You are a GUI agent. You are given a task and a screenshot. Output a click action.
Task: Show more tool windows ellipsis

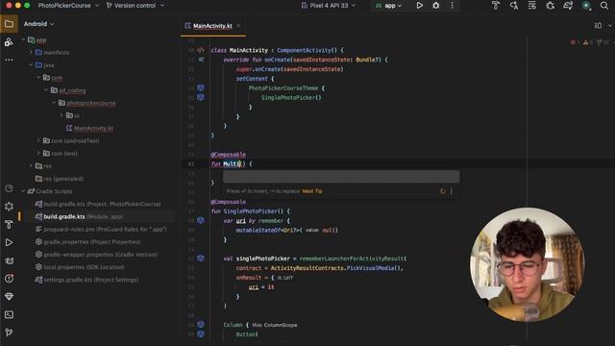9,60
